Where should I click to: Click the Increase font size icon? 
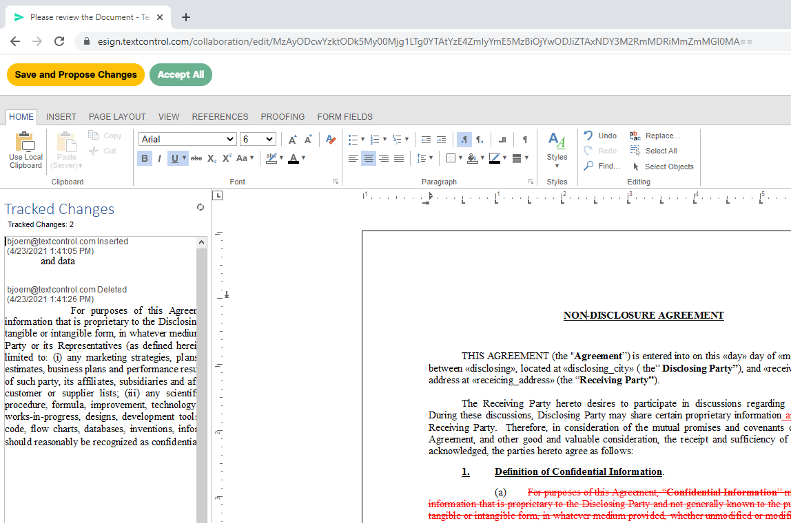[x=292, y=140]
